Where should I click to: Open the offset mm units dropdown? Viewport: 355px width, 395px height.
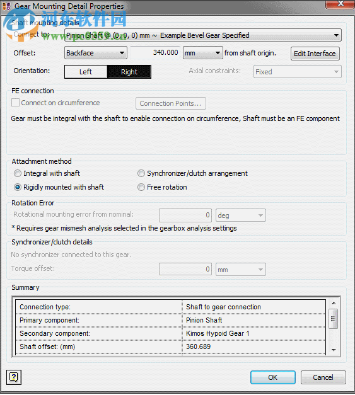[202, 53]
